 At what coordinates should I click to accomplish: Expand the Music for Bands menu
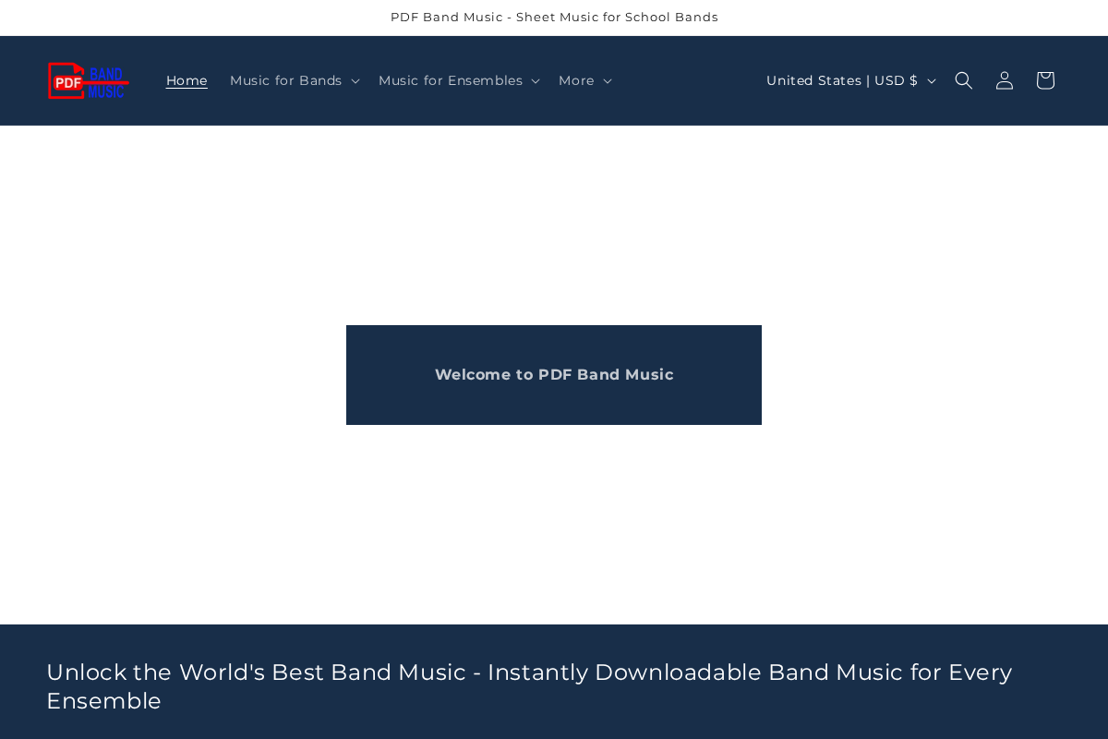tap(294, 80)
